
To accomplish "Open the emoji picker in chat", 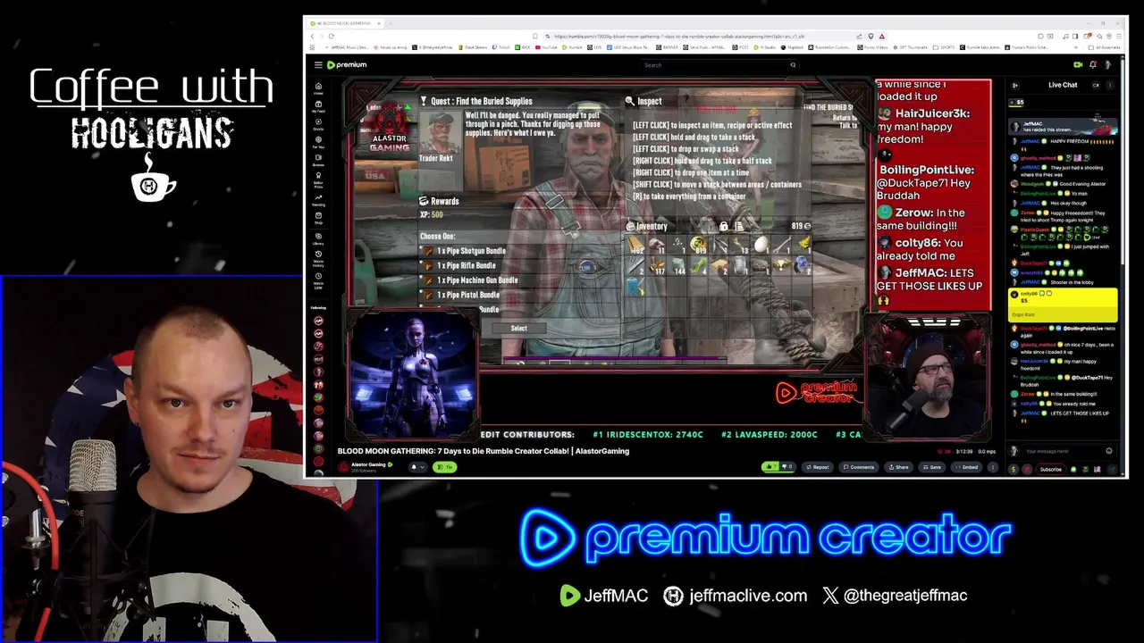I will [x=1109, y=451].
